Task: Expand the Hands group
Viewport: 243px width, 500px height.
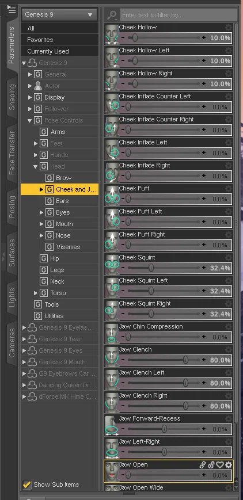Action: point(36,155)
